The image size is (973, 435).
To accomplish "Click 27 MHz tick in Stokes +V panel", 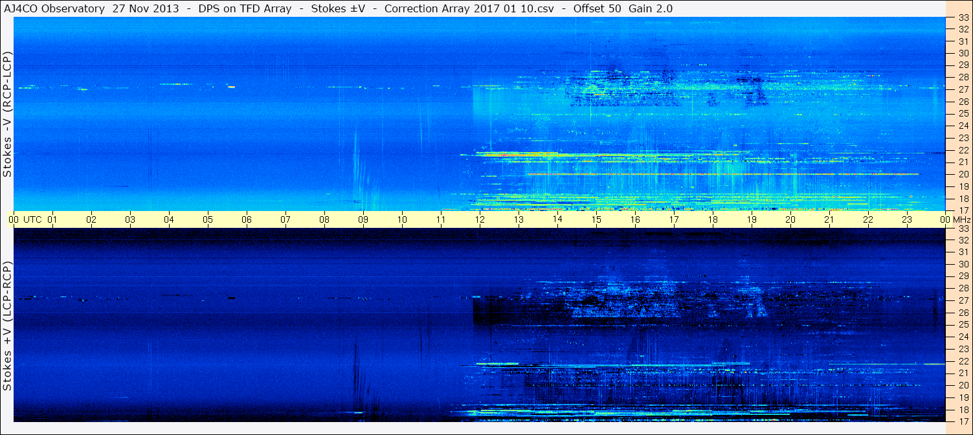I will pyautogui.click(x=963, y=300).
